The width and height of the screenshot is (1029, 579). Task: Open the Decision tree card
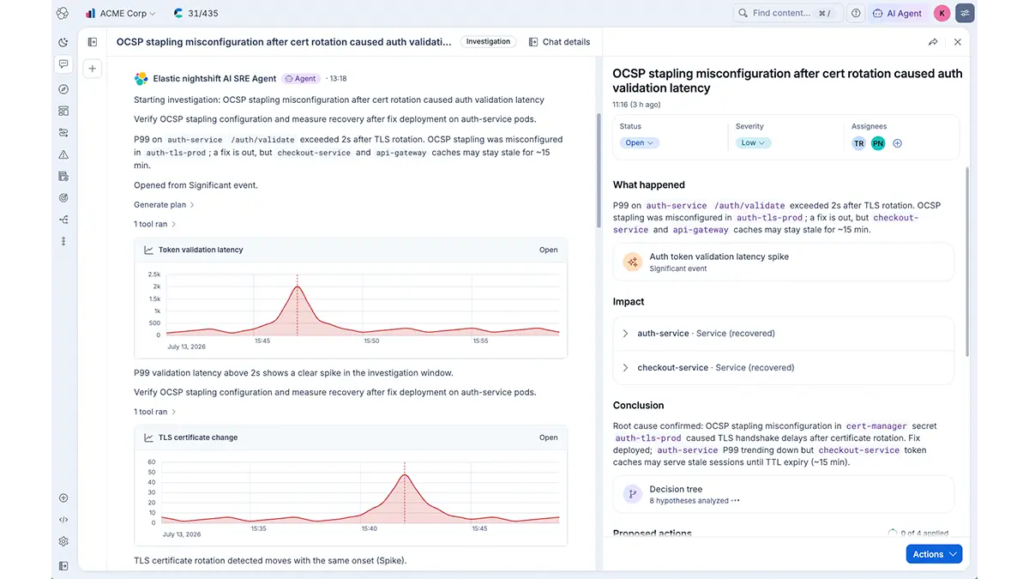click(783, 494)
